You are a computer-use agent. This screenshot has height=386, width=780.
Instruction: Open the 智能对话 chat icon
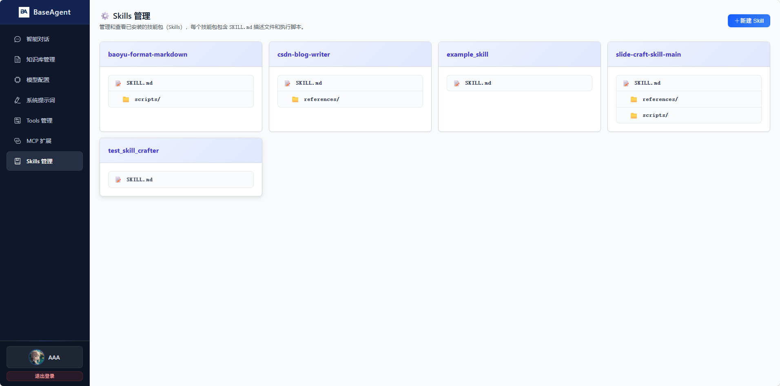coord(18,39)
